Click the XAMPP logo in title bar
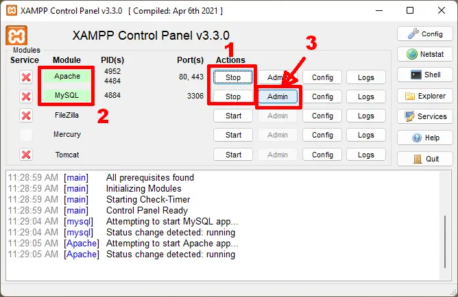This screenshot has width=458, height=297. [x=12, y=10]
